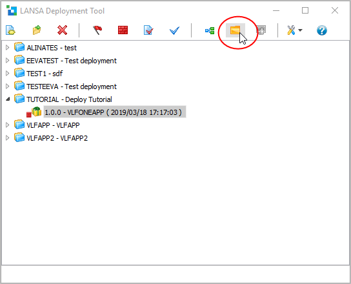Click the red flag toolbar icon

tap(97, 30)
